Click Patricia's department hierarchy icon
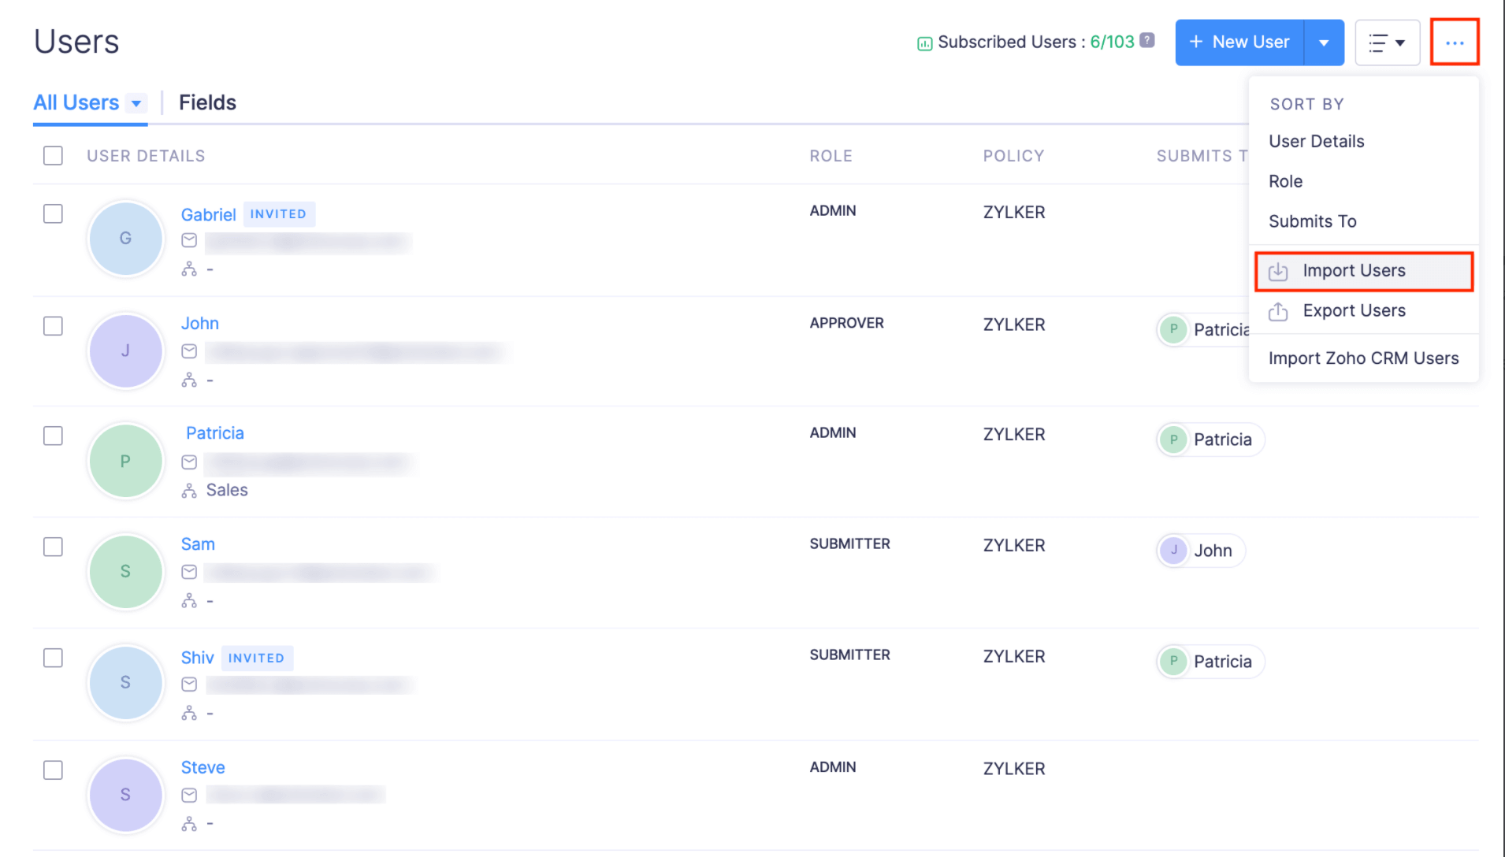 pyautogui.click(x=189, y=491)
